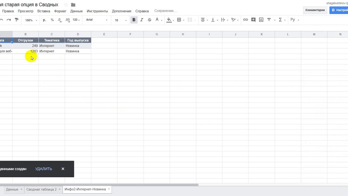Click the insert link icon
This screenshot has height=196, width=348.
[x=246, y=20]
